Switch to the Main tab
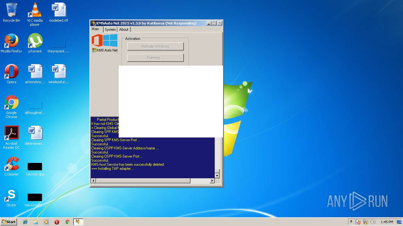This screenshot has width=403, height=226. pyautogui.click(x=95, y=29)
